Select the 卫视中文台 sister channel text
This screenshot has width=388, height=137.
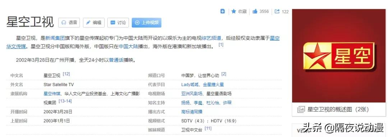click(x=192, y=129)
